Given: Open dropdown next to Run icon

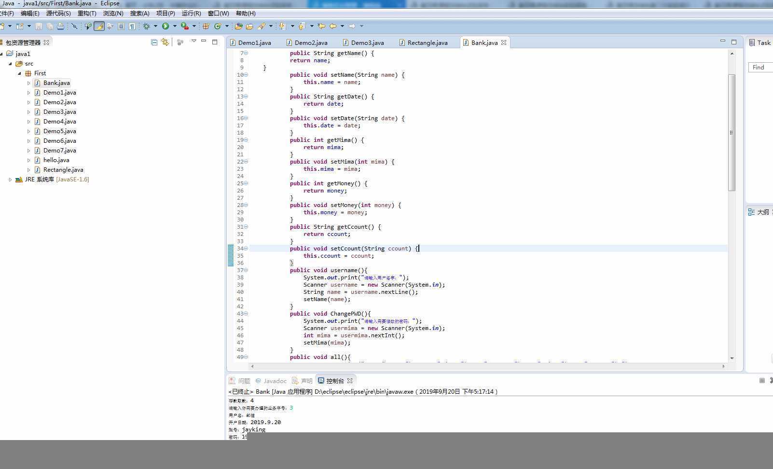Looking at the screenshot, I should coord(175,26).
